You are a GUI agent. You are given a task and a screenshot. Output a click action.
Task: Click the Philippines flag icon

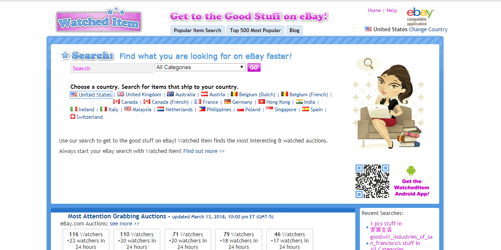point(202,109)
